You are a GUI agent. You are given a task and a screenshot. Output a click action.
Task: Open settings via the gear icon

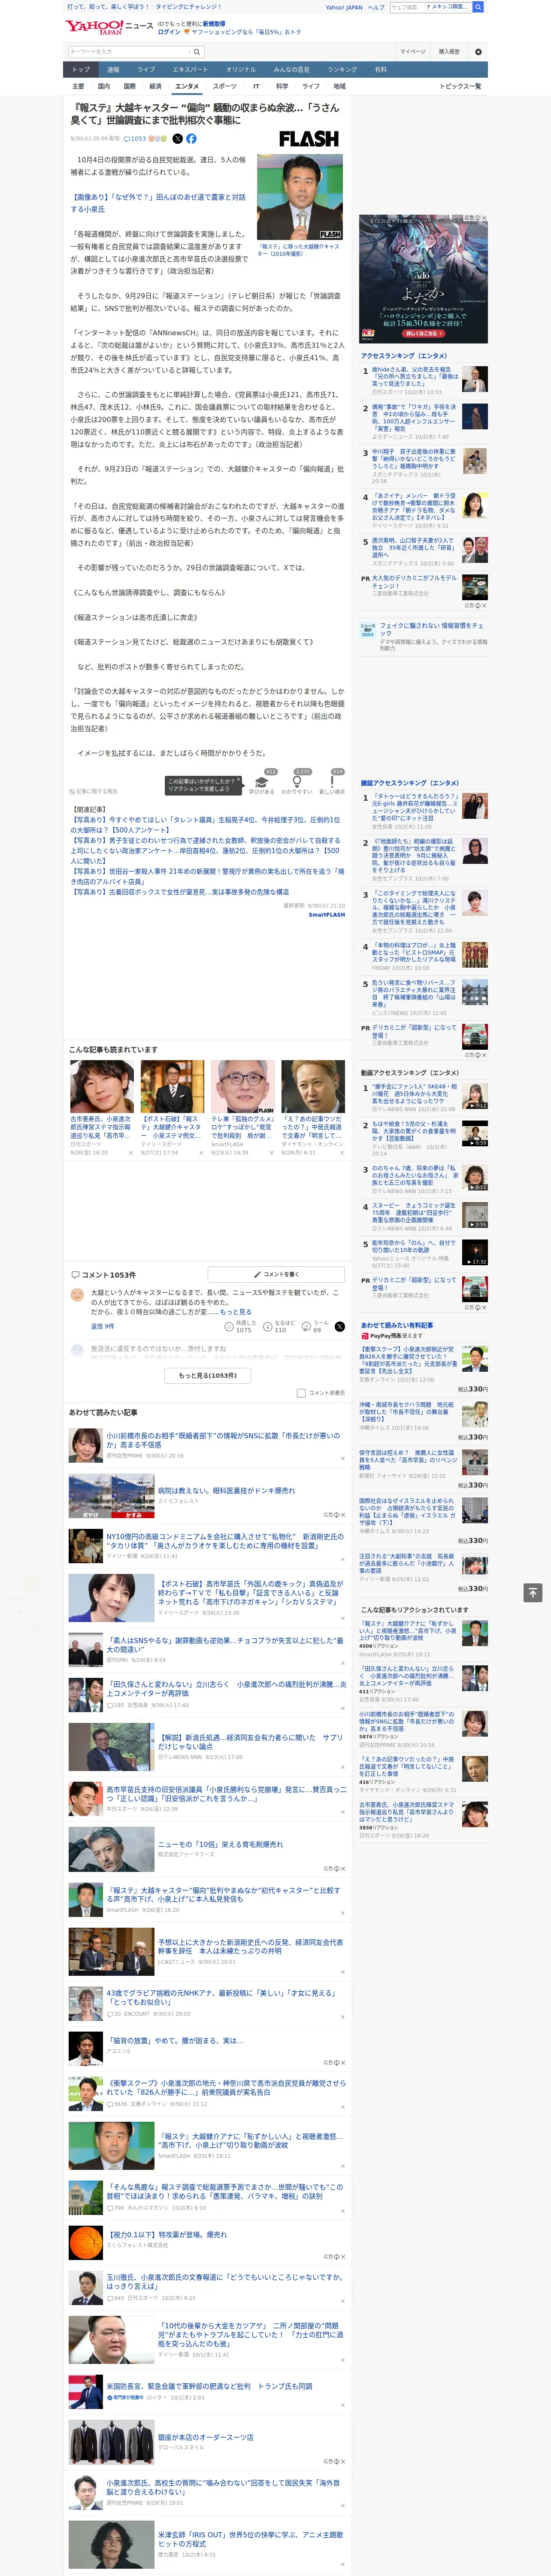(x=477, y=52)
